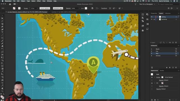Select the Zoom tool in toolbar
This screenshot has height=101, width=180.
pyautogui.click(x=2, y=91)
